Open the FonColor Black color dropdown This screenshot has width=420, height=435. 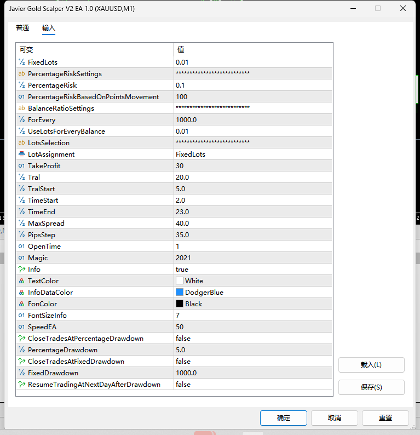click(x=253, y=304)
